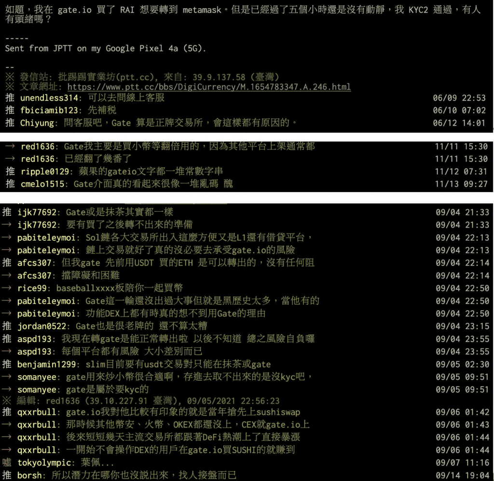This screenshot has height=481, width=494.
Task: Click ijk77692 comment '要有買了之後轉不出來的準備'
Action: (129, 225)
